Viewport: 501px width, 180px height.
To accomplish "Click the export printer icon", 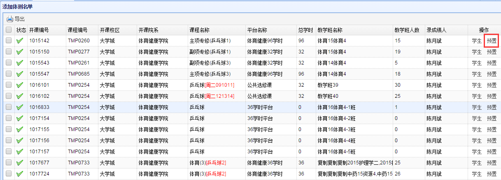I will coord(10,19).
